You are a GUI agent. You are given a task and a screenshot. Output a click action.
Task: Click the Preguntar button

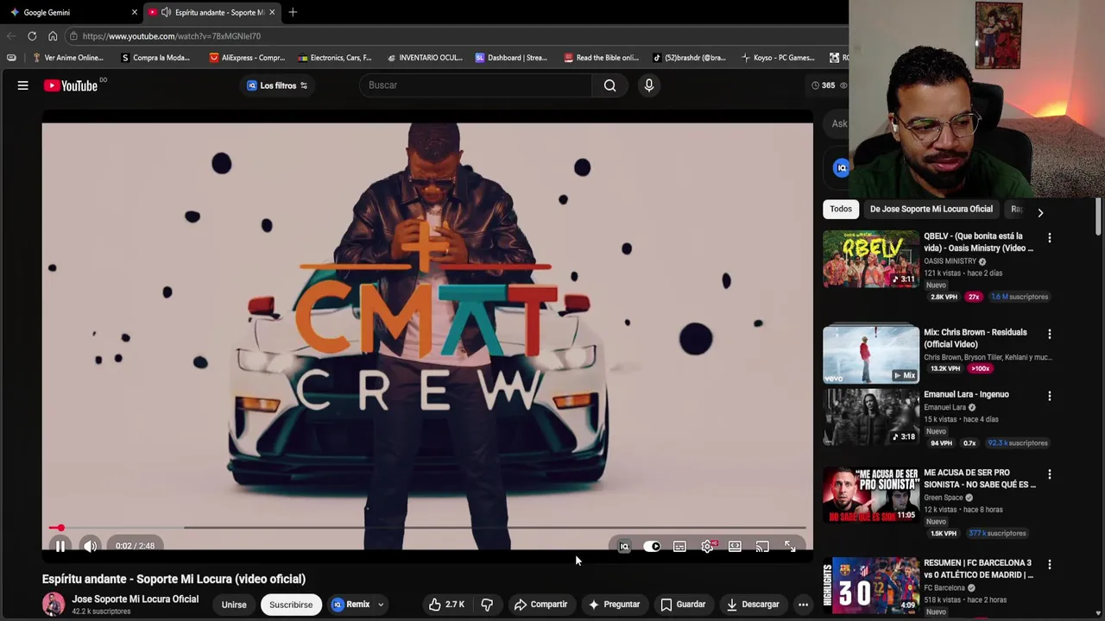point(615,605)
